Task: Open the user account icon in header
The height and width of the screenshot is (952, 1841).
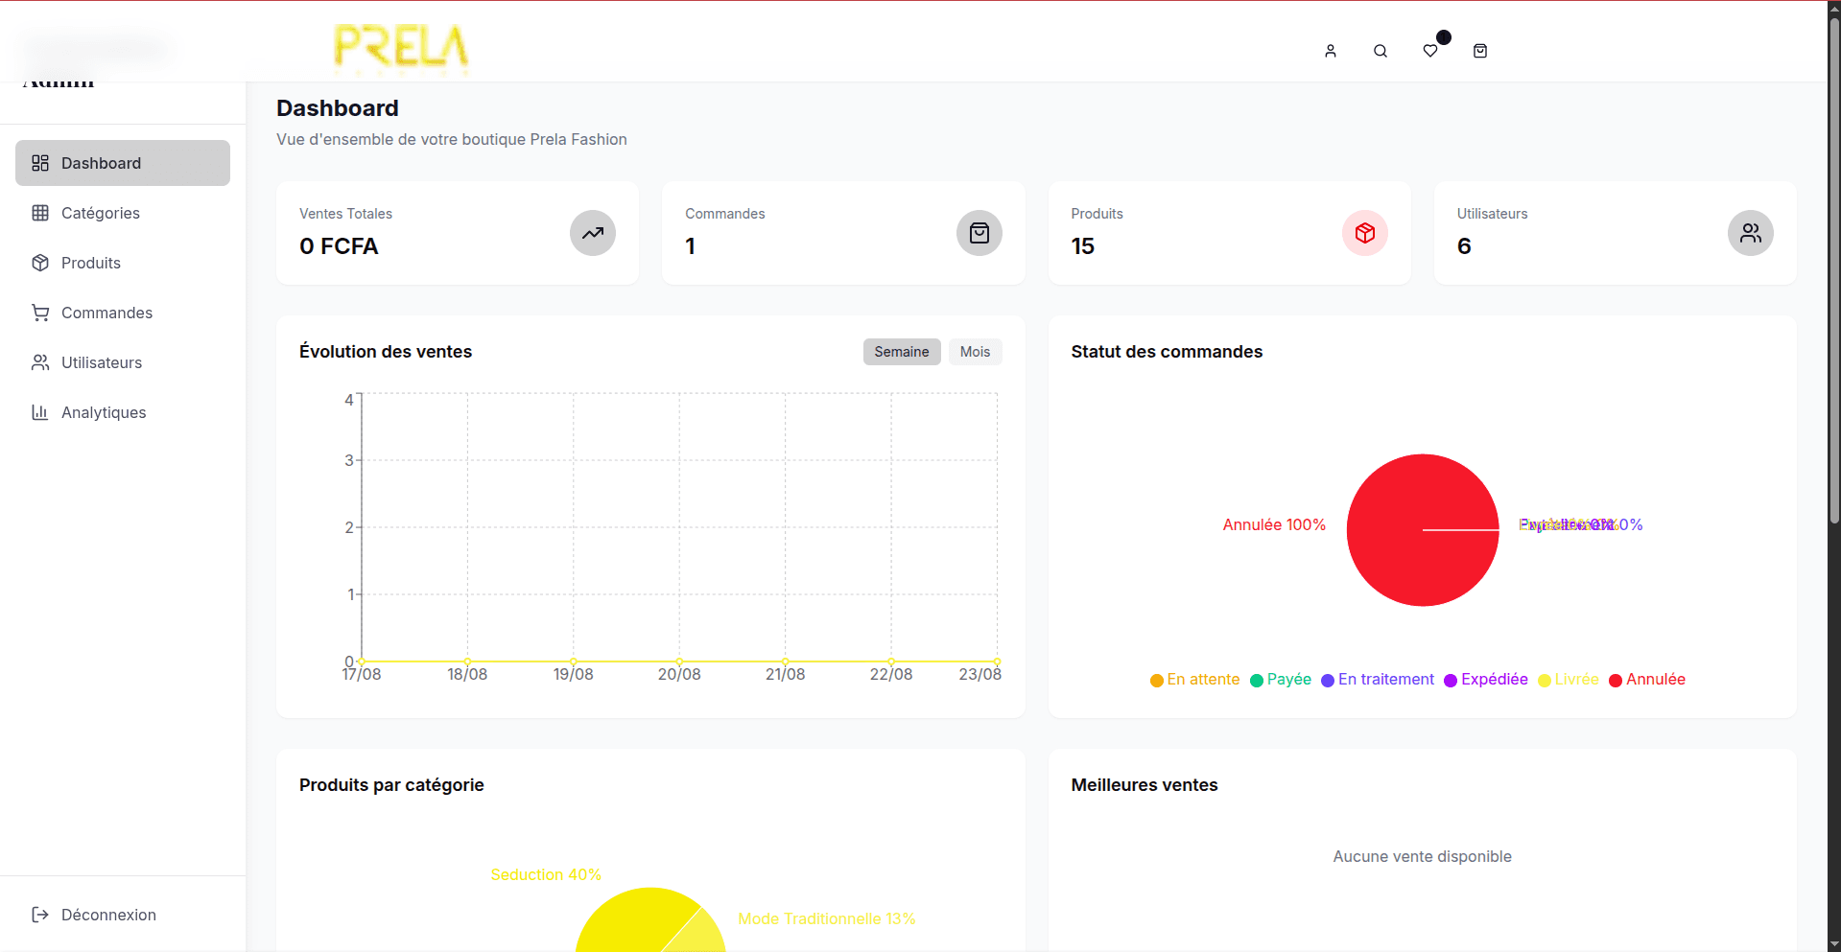Action: tap(1330, 51)
